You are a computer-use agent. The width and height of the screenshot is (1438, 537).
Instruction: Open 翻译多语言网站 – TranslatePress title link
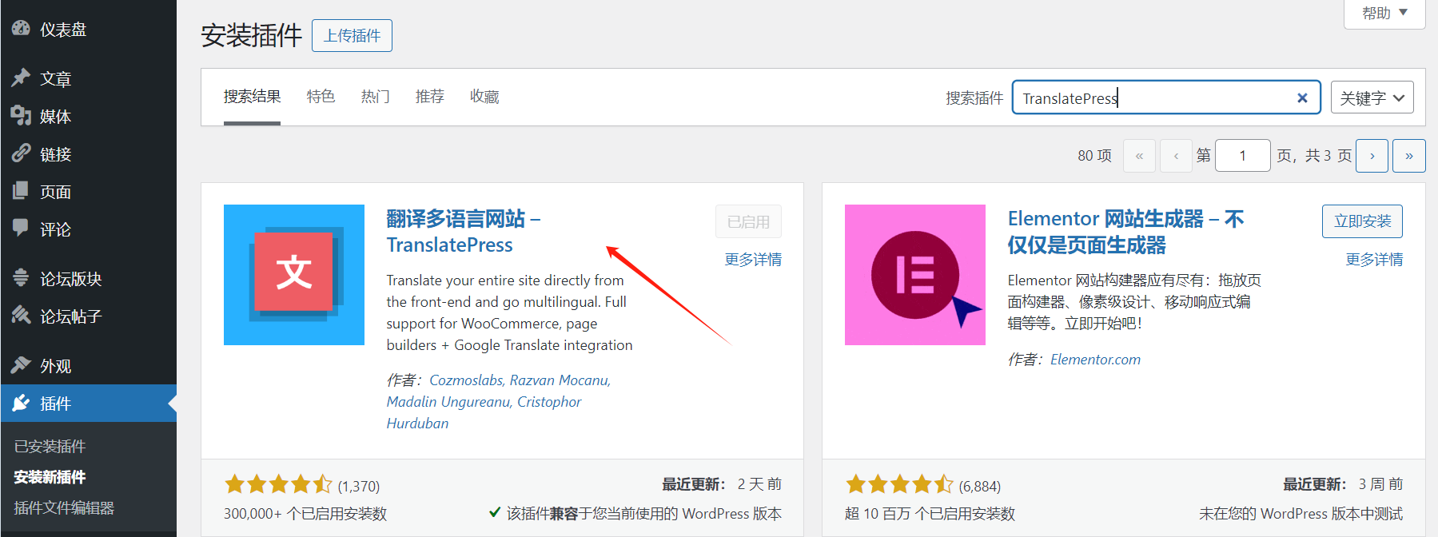(x=464, y=232)
